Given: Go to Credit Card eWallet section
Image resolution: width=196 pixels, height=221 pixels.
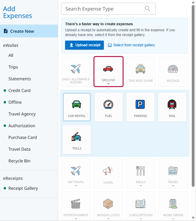Looking at the screenshot, I should [x=19, y=91].
